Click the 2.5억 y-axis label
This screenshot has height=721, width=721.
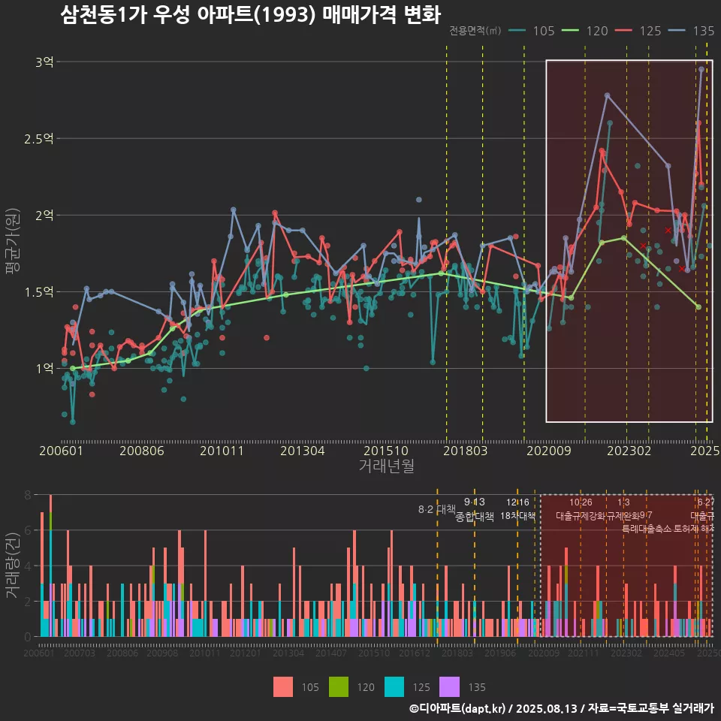point(39,138)
